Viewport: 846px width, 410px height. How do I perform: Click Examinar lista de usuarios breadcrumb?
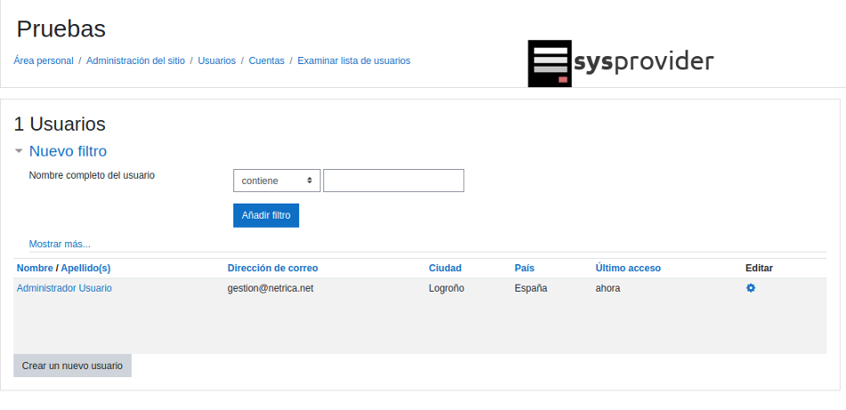[x=354, y=60]
